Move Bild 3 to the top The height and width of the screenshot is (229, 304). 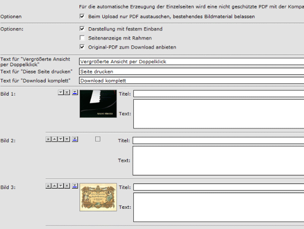[48, 186]
